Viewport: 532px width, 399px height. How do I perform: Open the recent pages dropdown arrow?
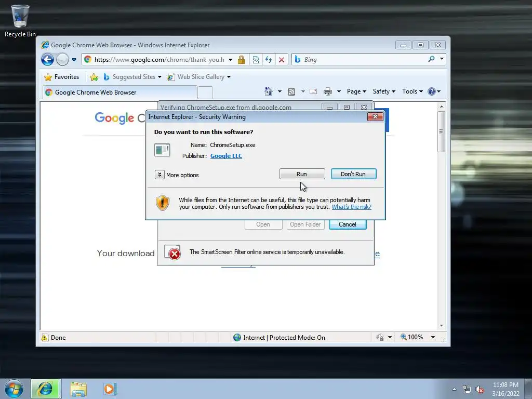coord(74,60)
